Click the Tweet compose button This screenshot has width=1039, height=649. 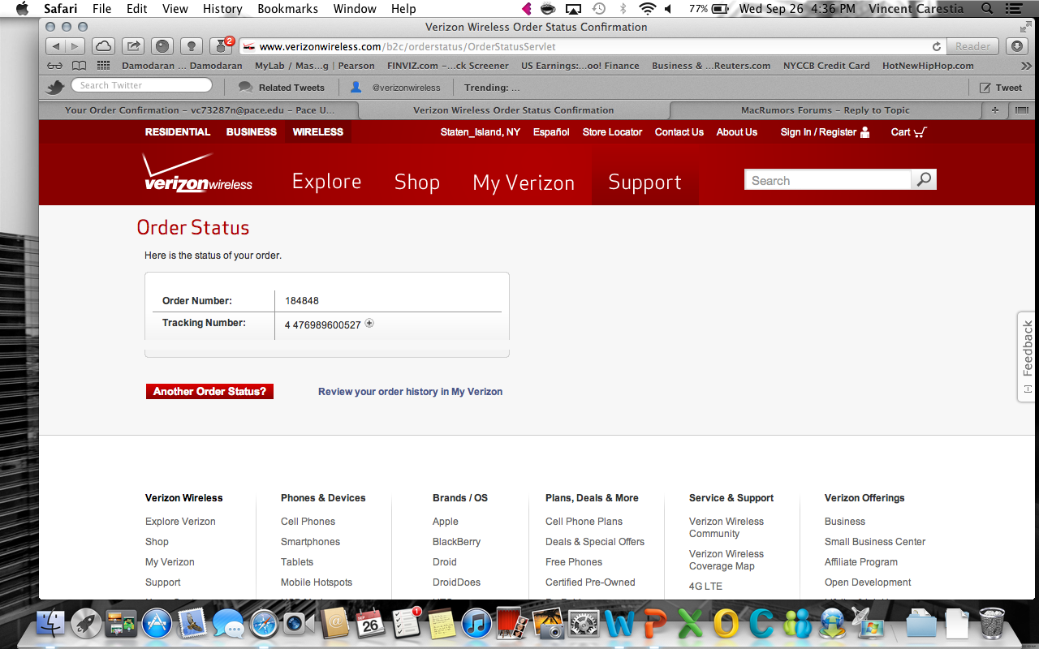point(1001,87)
